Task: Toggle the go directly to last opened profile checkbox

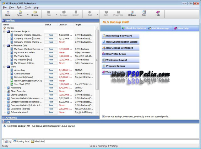Action: click(x=103, y=116)
